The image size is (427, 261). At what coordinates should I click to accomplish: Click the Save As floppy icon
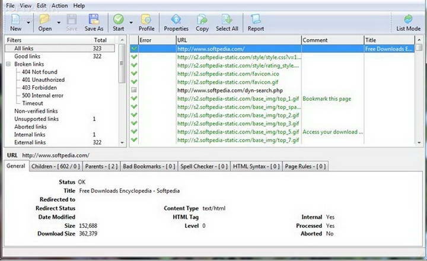[x=94, y=20]
